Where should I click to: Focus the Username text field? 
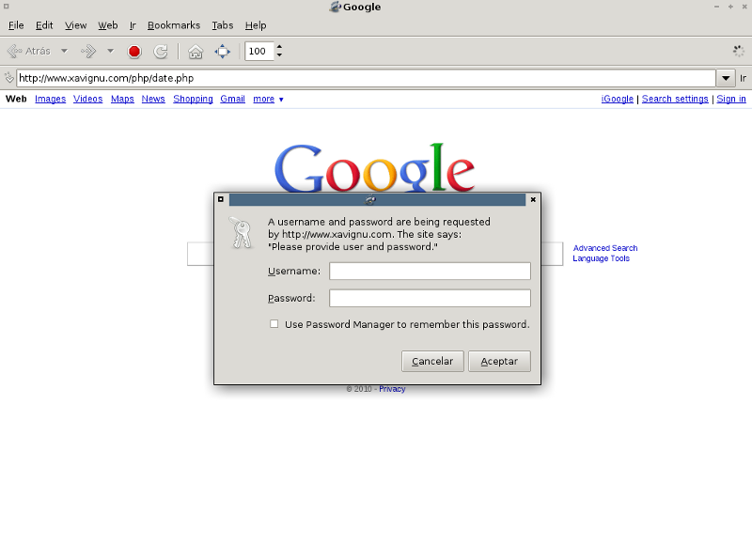(x=430, y=271)
